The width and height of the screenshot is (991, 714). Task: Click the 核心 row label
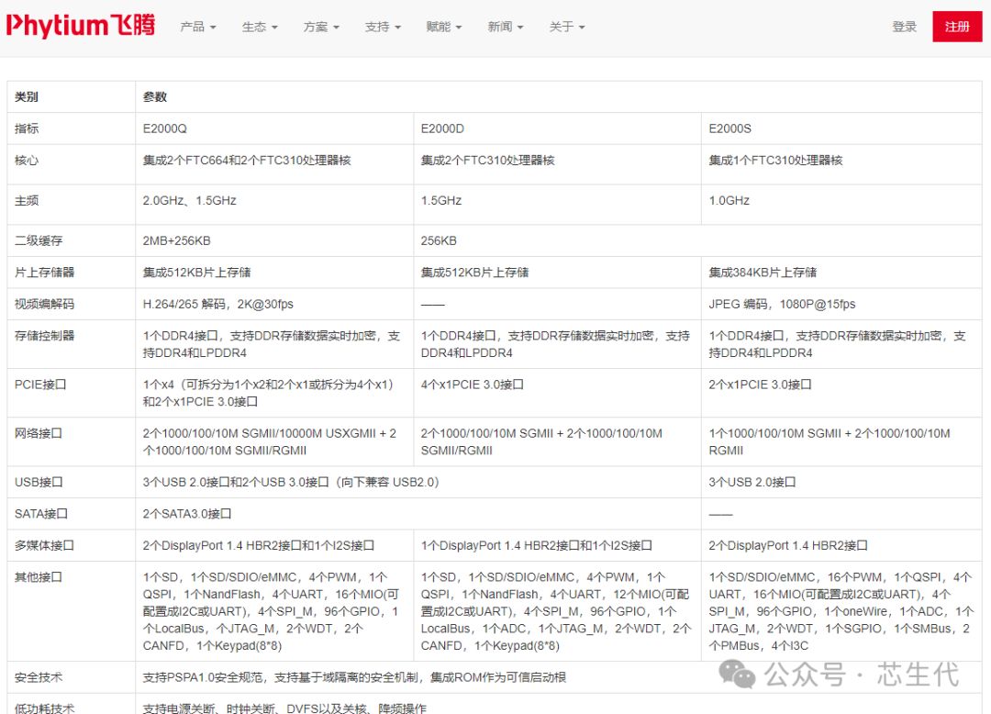click(x=25, y=160)
